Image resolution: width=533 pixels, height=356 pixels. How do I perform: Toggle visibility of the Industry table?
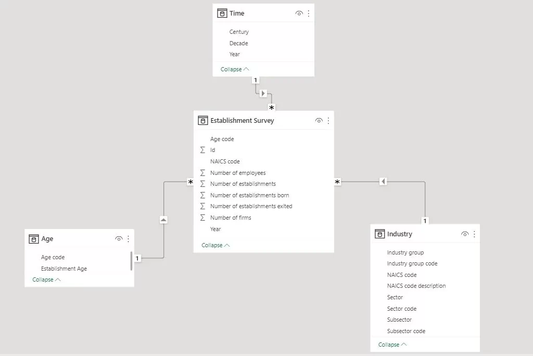(464, 234)
